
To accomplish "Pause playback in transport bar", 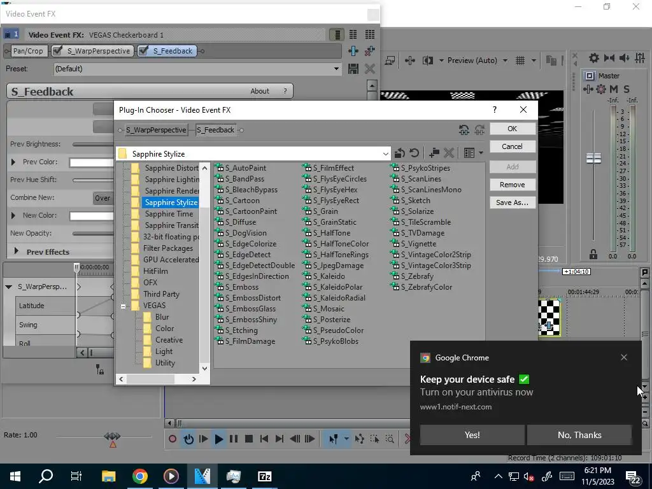I will 234,439.
